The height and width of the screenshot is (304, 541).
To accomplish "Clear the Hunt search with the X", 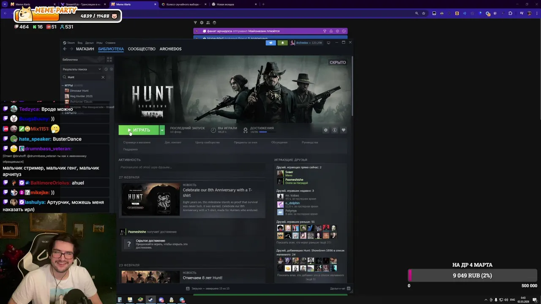I will point(103,77).
